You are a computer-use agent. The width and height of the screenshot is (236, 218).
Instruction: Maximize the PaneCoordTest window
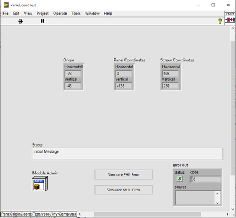point(214,5)
